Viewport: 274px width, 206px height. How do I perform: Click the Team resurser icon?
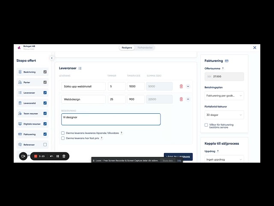point(20,113)
